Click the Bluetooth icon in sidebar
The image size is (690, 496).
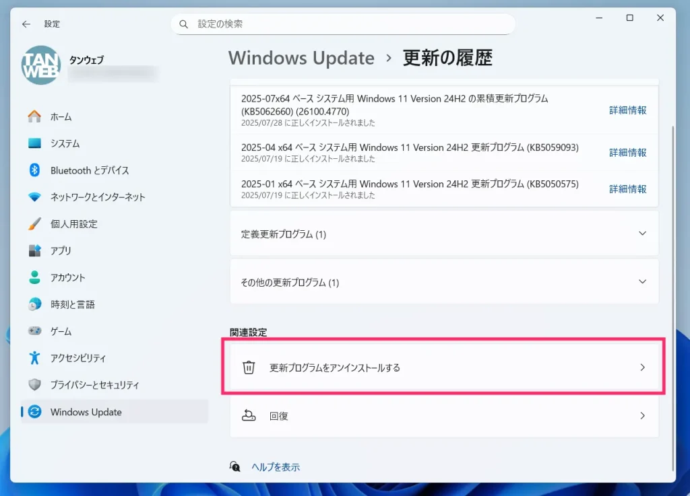point(34,170)
